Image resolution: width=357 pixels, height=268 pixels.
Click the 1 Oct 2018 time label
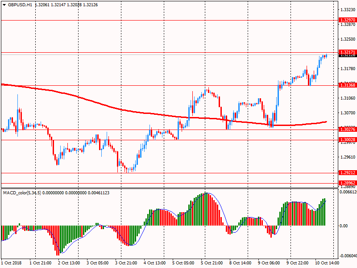click(12, 263)
